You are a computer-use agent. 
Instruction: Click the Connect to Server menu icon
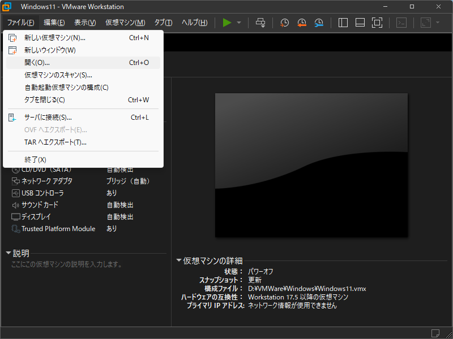[12, 118]
